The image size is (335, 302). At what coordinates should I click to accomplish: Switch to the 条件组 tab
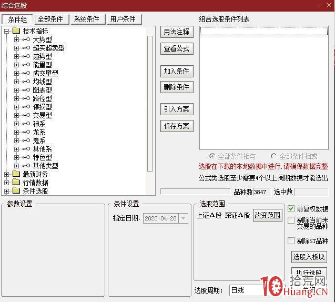(x=17, y=19)
